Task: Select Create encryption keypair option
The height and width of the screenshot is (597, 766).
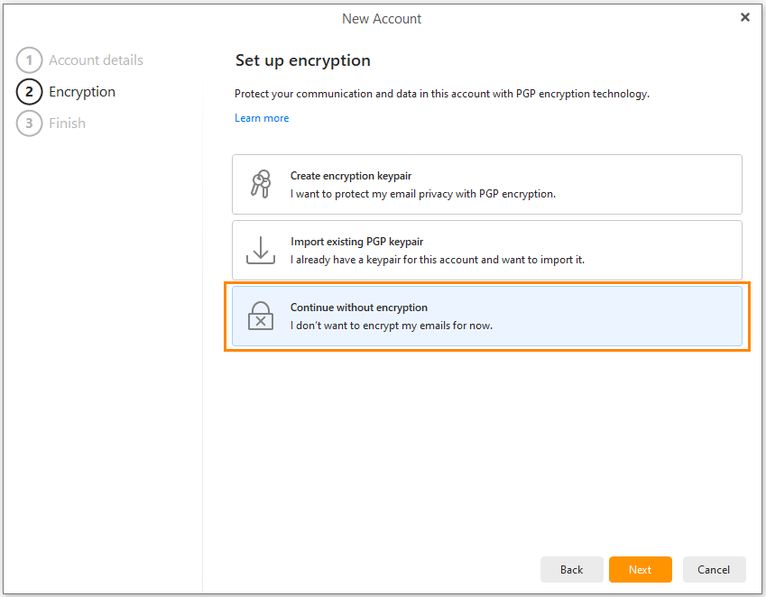Action: [487, 185]
